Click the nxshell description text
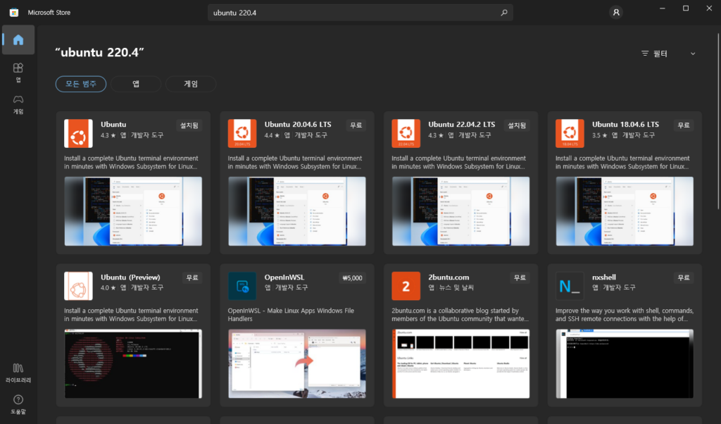This screenshot has height=424, width=721. [625, 315]
